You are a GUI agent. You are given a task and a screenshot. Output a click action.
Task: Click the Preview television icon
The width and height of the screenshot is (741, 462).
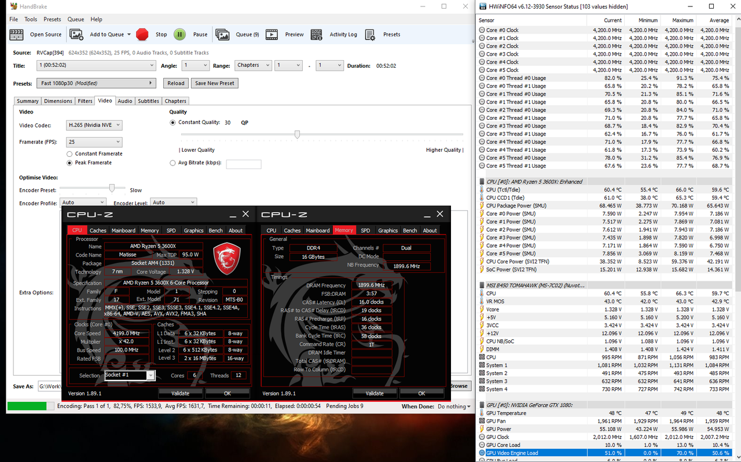(x=271, y=34)
